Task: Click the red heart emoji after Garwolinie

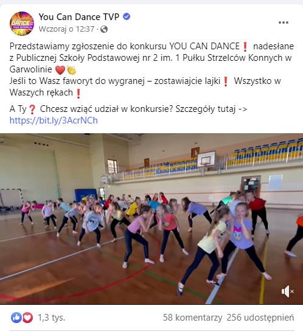Action: click(60, 70)
